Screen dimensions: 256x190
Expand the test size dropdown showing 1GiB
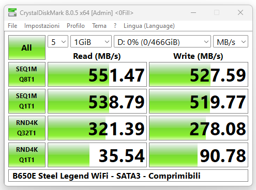(91, 41)
